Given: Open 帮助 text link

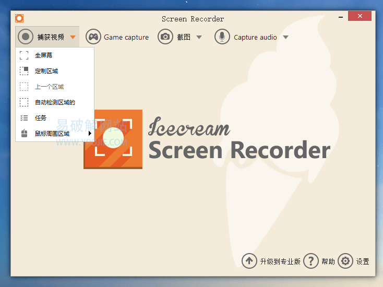Looking at the screenshot, I should tap(328, 261).
